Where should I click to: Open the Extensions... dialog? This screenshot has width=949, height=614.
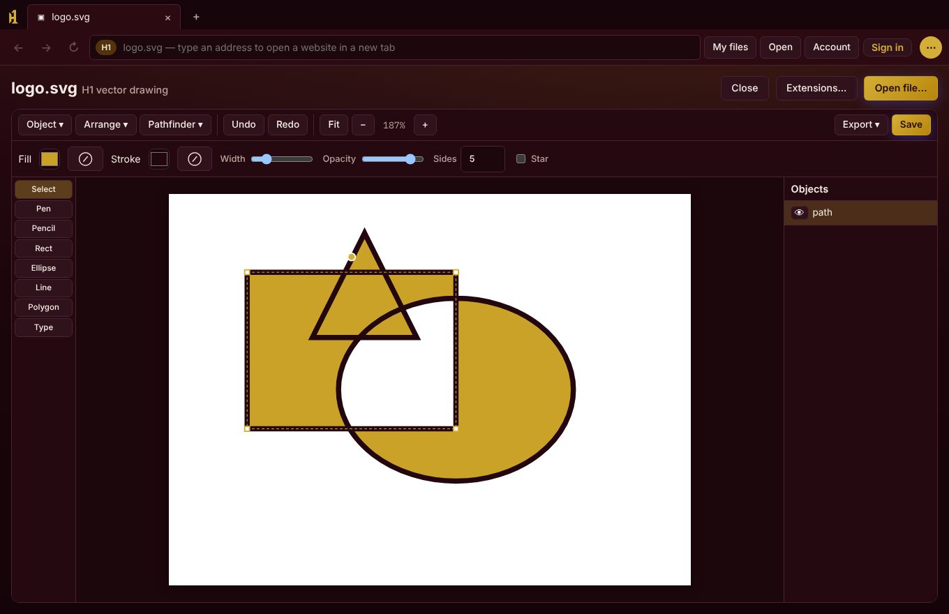tap(816, 89)
